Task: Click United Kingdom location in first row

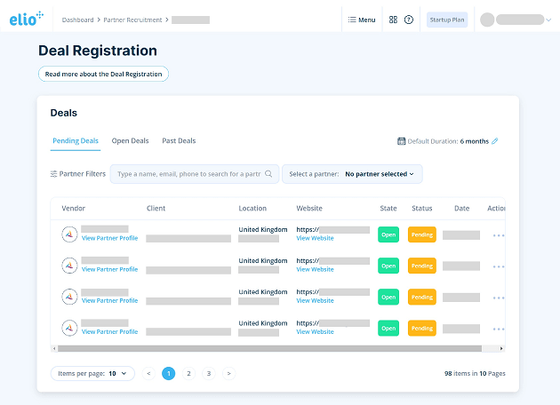Action: click(x=263, y=229)
